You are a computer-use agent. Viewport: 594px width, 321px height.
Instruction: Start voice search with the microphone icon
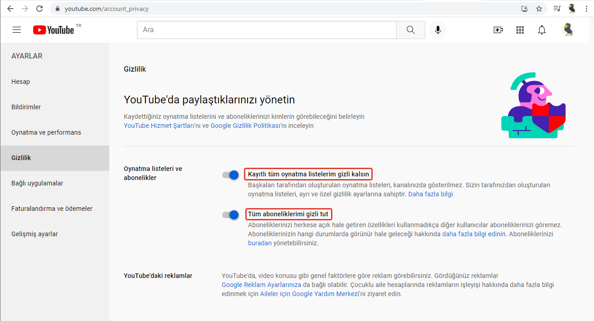click(x=438, y=30)
